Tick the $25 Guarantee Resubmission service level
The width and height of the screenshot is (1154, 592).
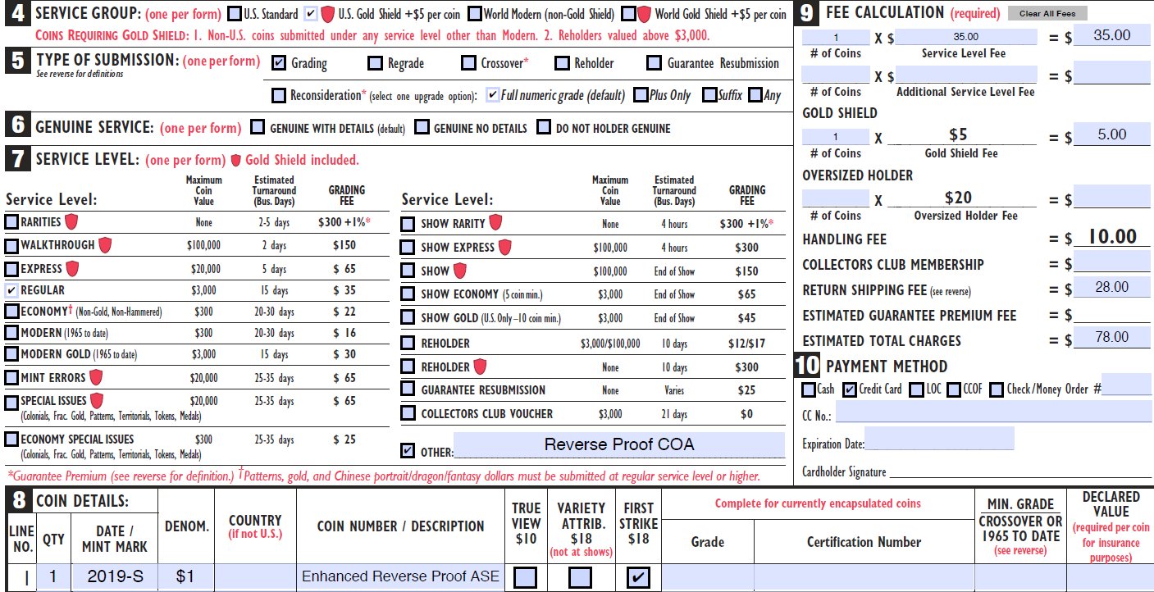[408, 390]
